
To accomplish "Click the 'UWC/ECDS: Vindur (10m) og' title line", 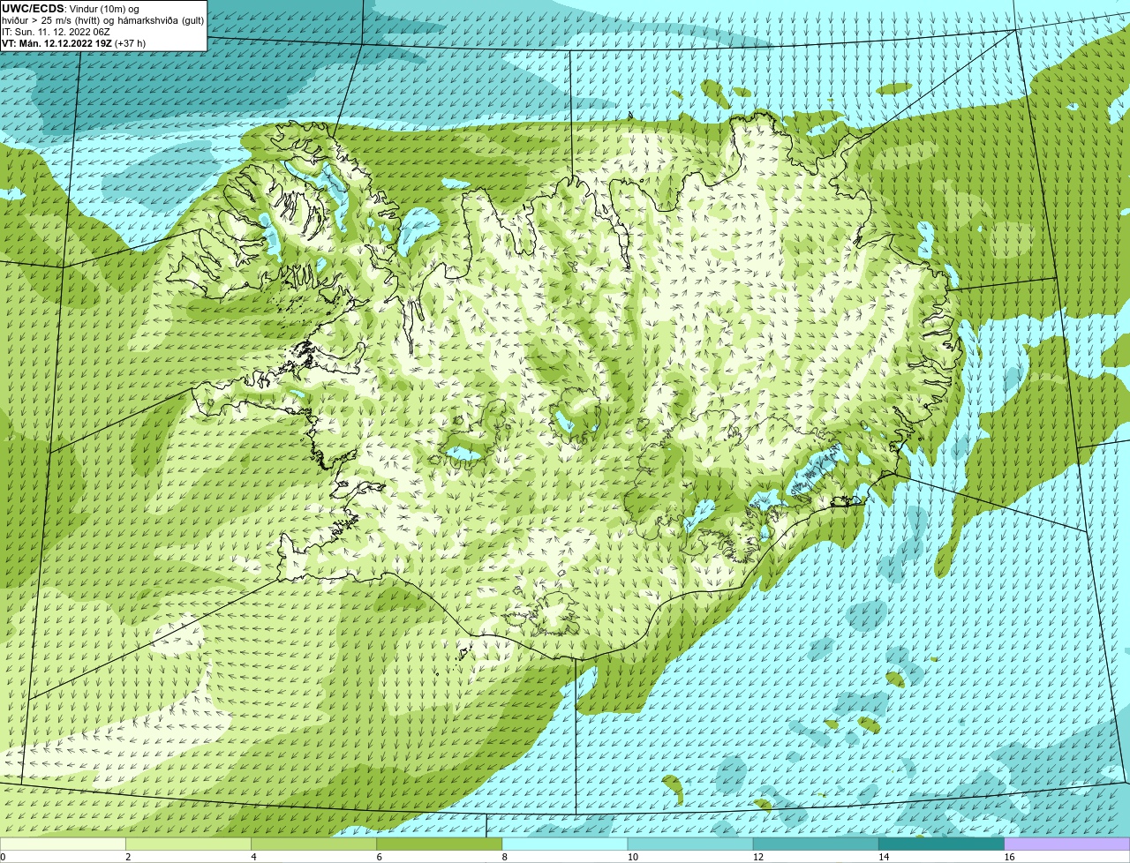I will [x=71, y=9].
